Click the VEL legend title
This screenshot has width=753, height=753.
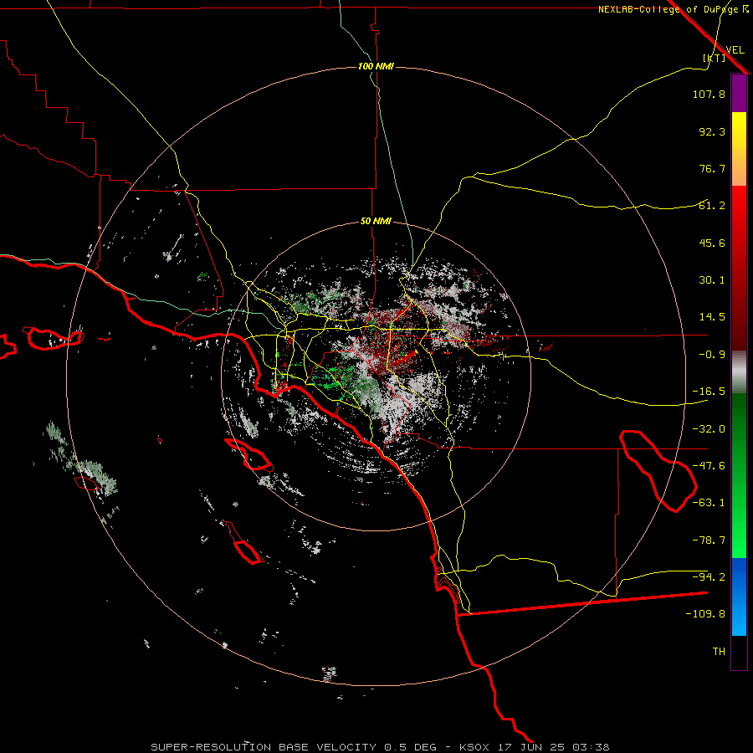click(x=735, y=50)
